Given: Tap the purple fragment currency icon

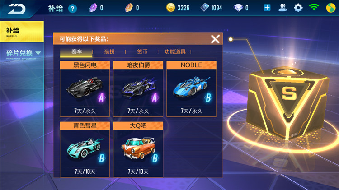Looking at the screenshot, I should tap(93, 8).
